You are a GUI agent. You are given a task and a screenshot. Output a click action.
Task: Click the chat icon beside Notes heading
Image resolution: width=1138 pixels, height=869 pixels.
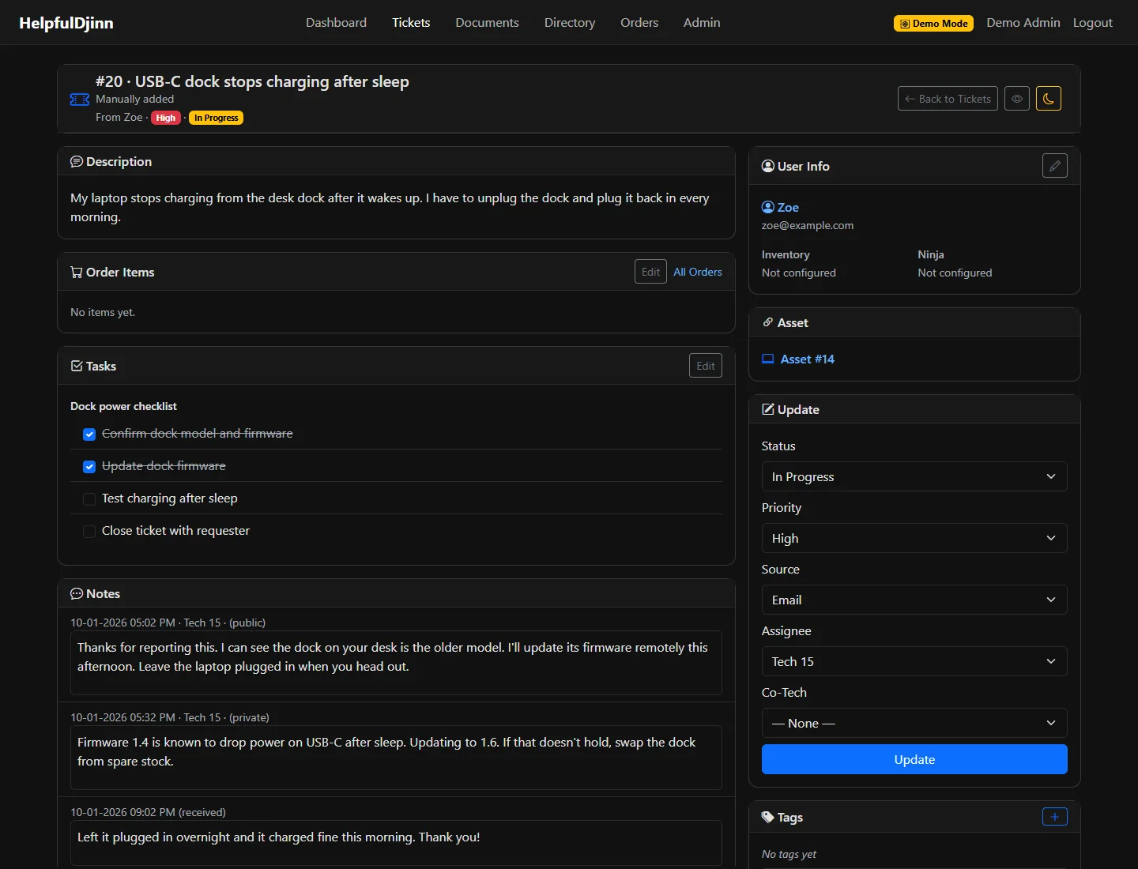[x=77, y=593]
